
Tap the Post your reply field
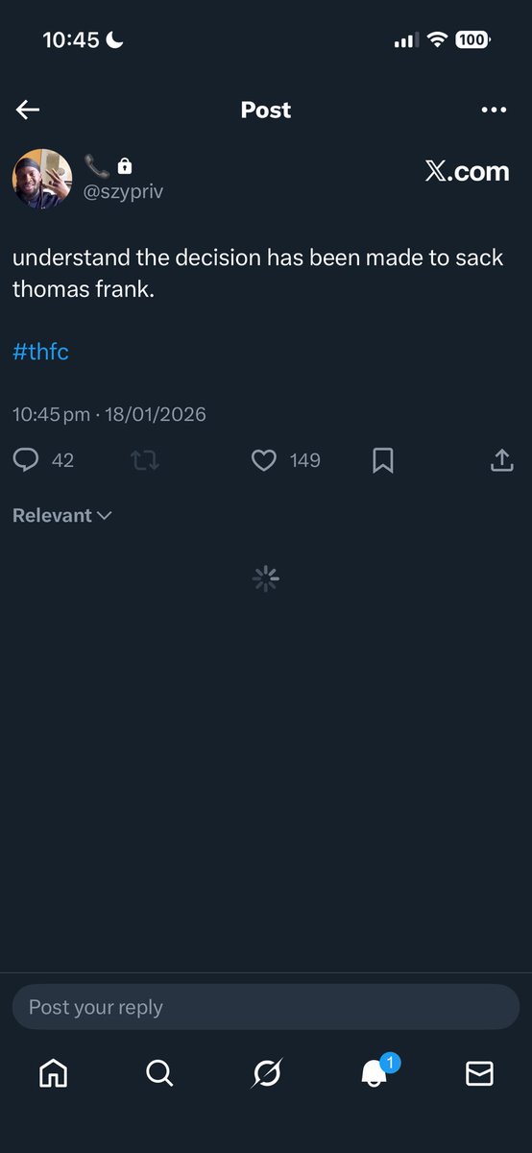coord(266,1007)
